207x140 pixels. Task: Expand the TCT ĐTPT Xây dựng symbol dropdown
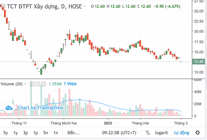click(x=85, y=6)
